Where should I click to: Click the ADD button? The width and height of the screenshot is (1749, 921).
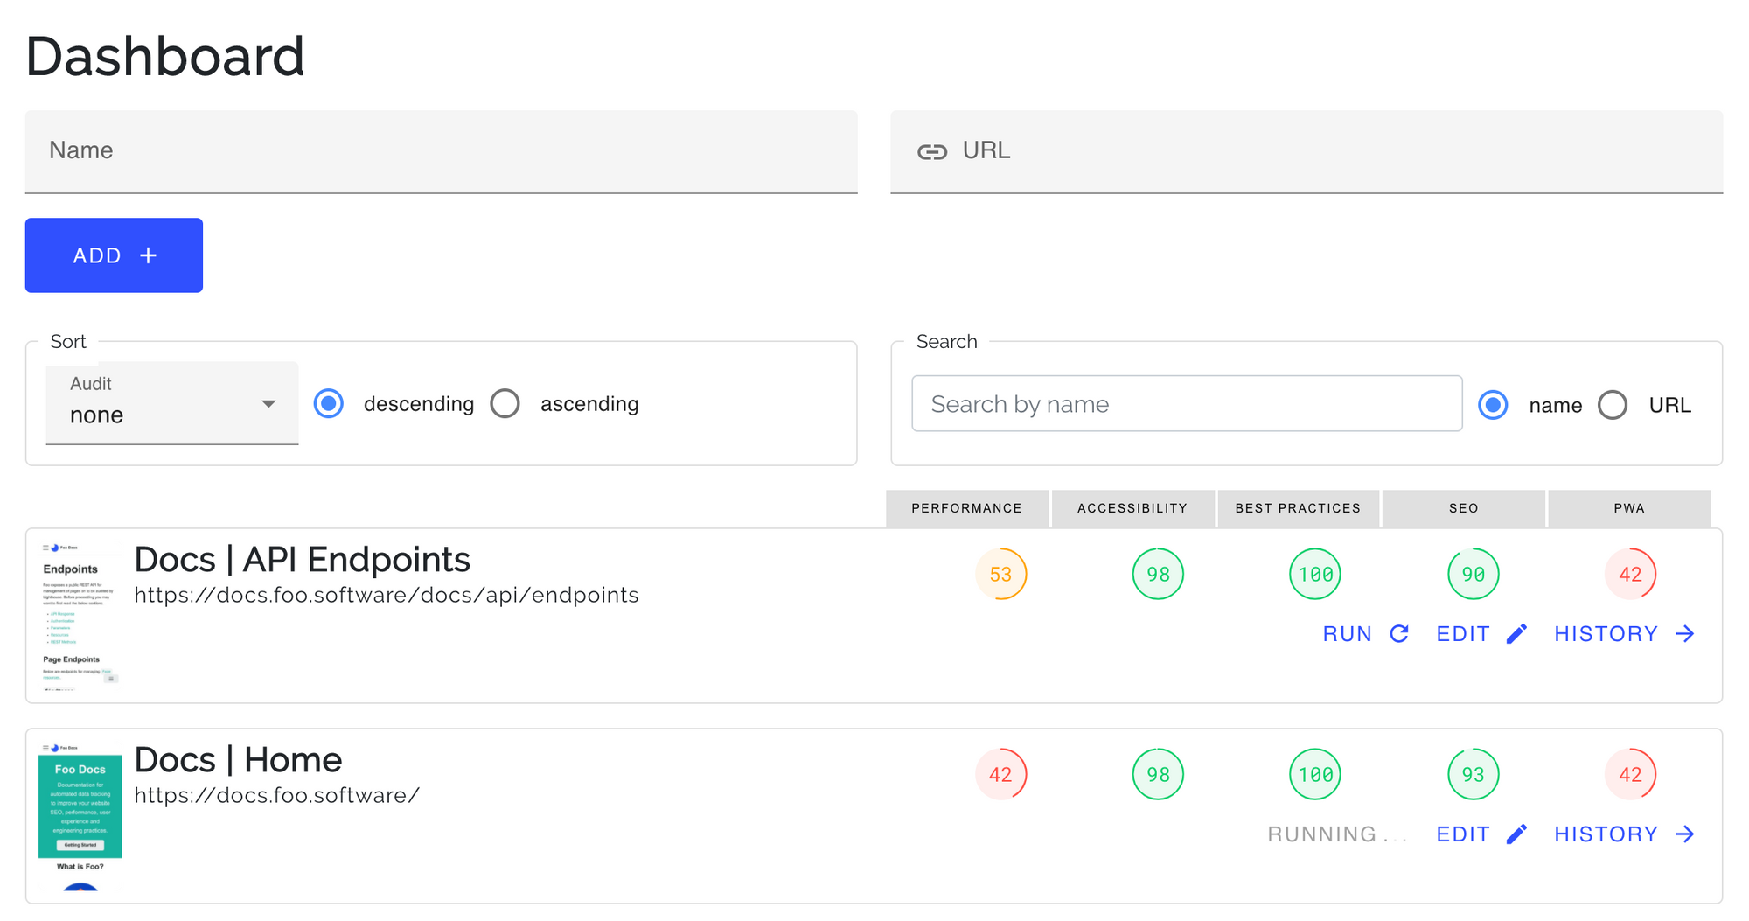click(x=114, y=255)
